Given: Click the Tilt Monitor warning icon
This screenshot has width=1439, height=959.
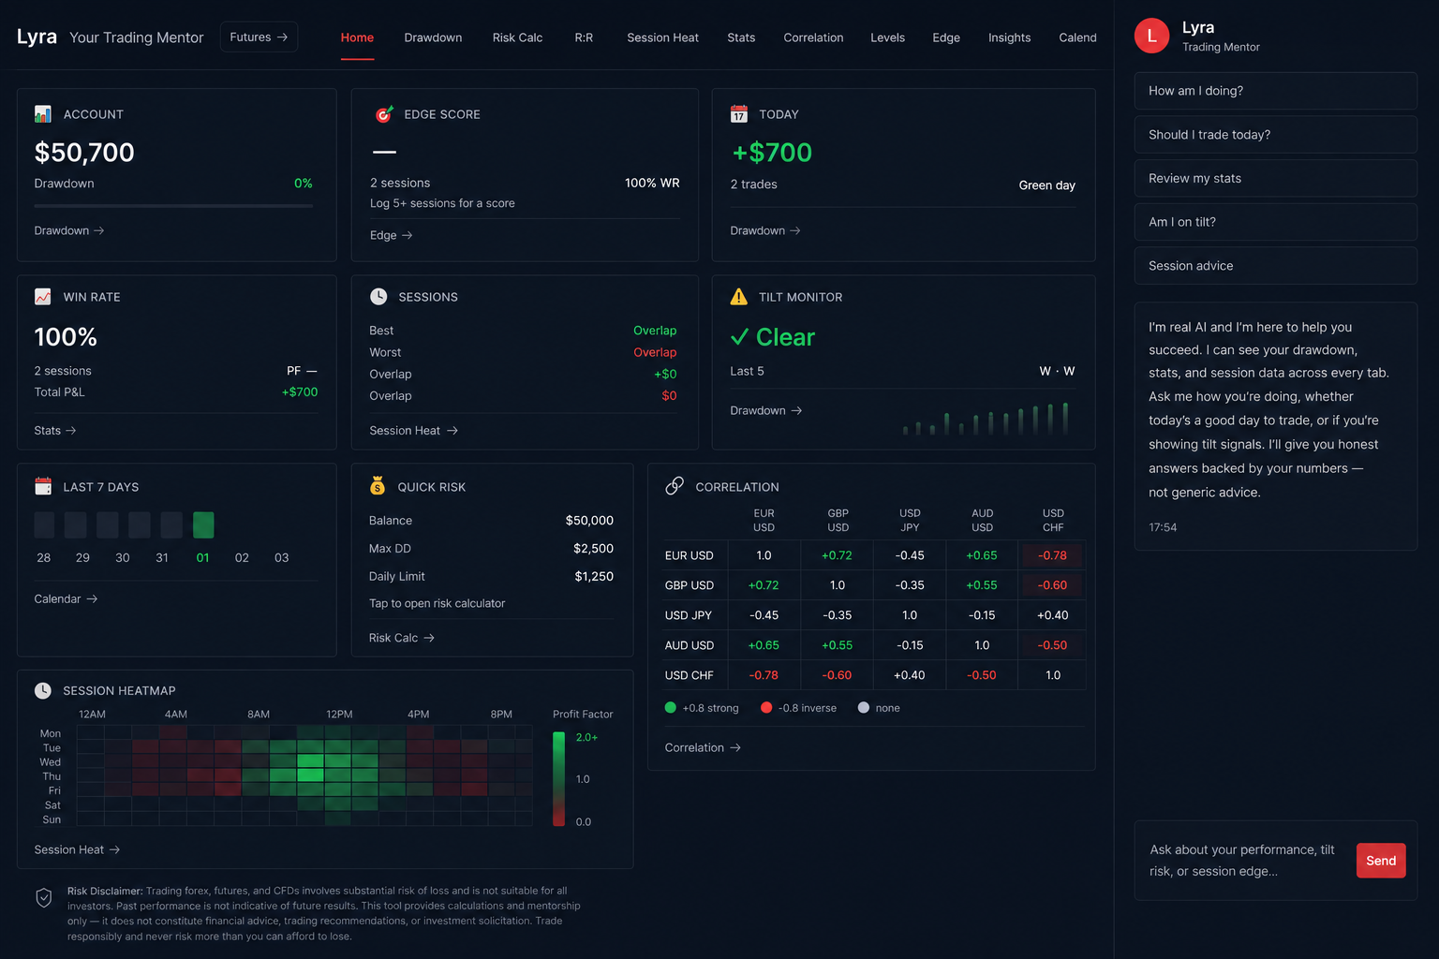Looking at the screenshot, I should pos(739,297).
